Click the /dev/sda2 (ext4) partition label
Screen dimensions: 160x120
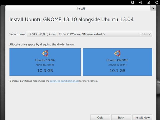(x=117, y=65)
